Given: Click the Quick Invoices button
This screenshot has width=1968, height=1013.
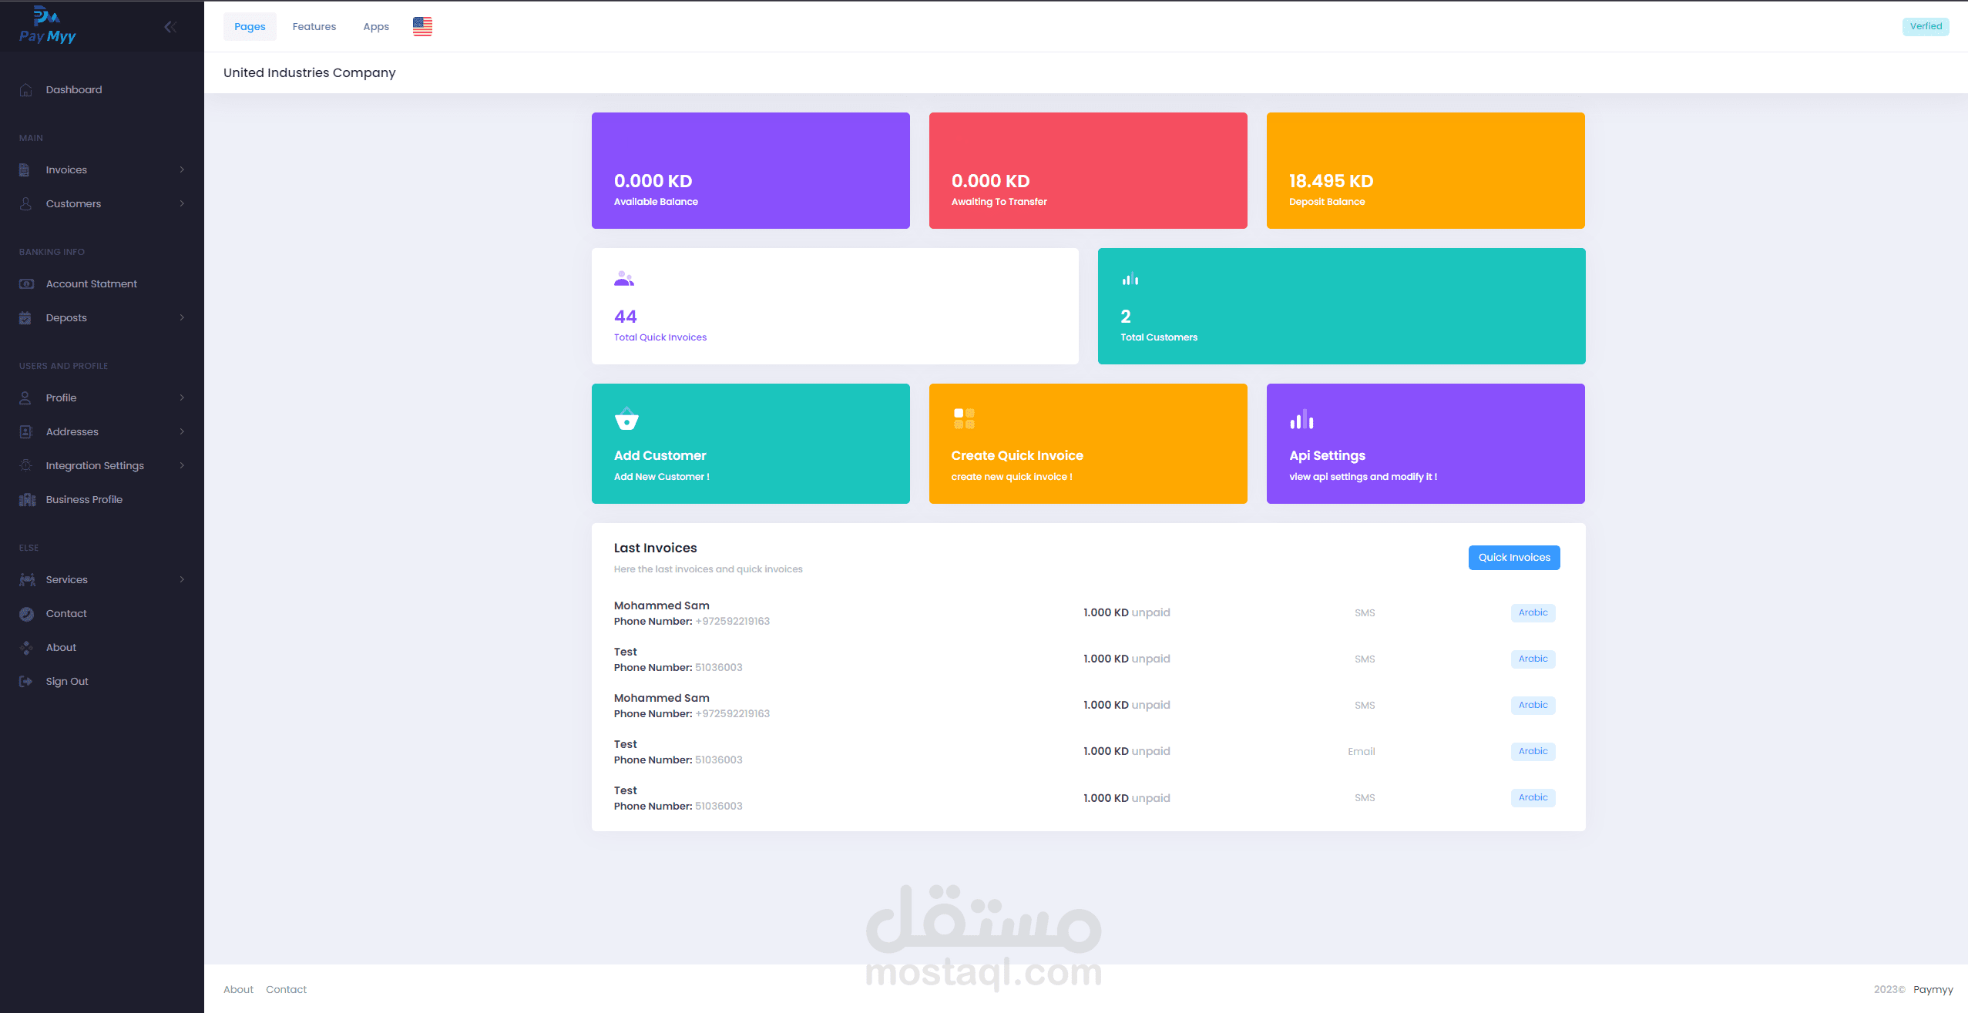Looking at the screenshot, I should 1513,558.
